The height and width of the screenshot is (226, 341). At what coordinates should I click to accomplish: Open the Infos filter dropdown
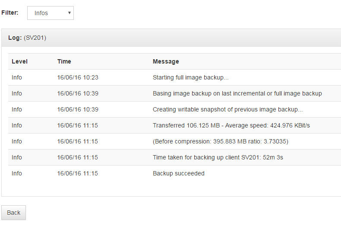[51, 13]
